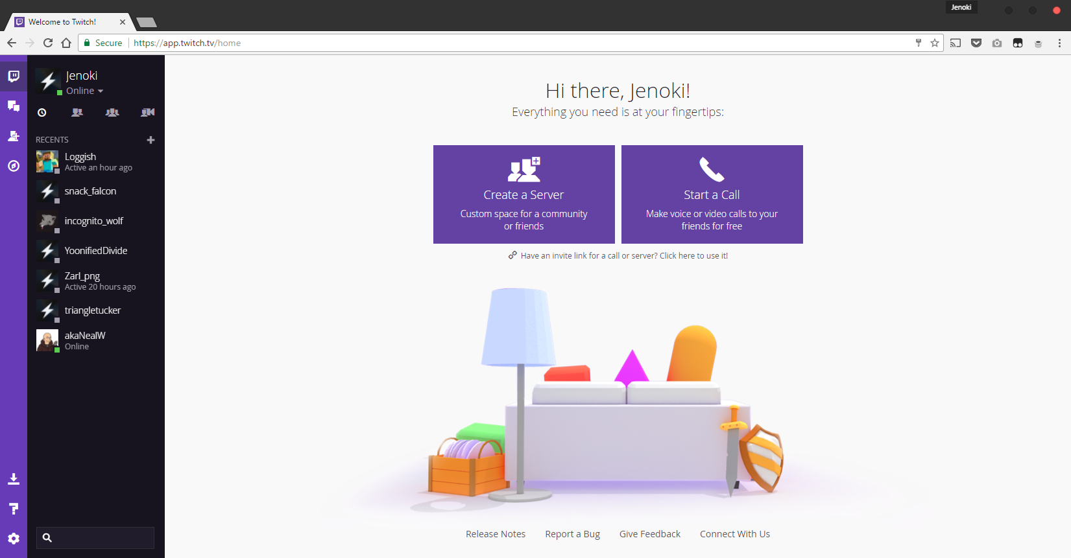Click the extension icon right of camera extension

pyautogui.click(x=1018, y=43)
